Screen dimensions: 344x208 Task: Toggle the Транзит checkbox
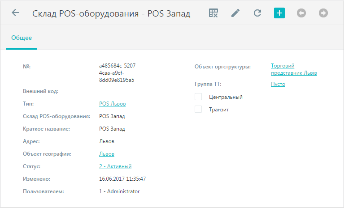(198, 109)
